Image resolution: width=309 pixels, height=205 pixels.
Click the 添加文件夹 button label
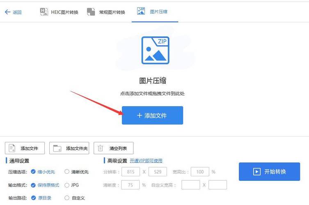77,148
